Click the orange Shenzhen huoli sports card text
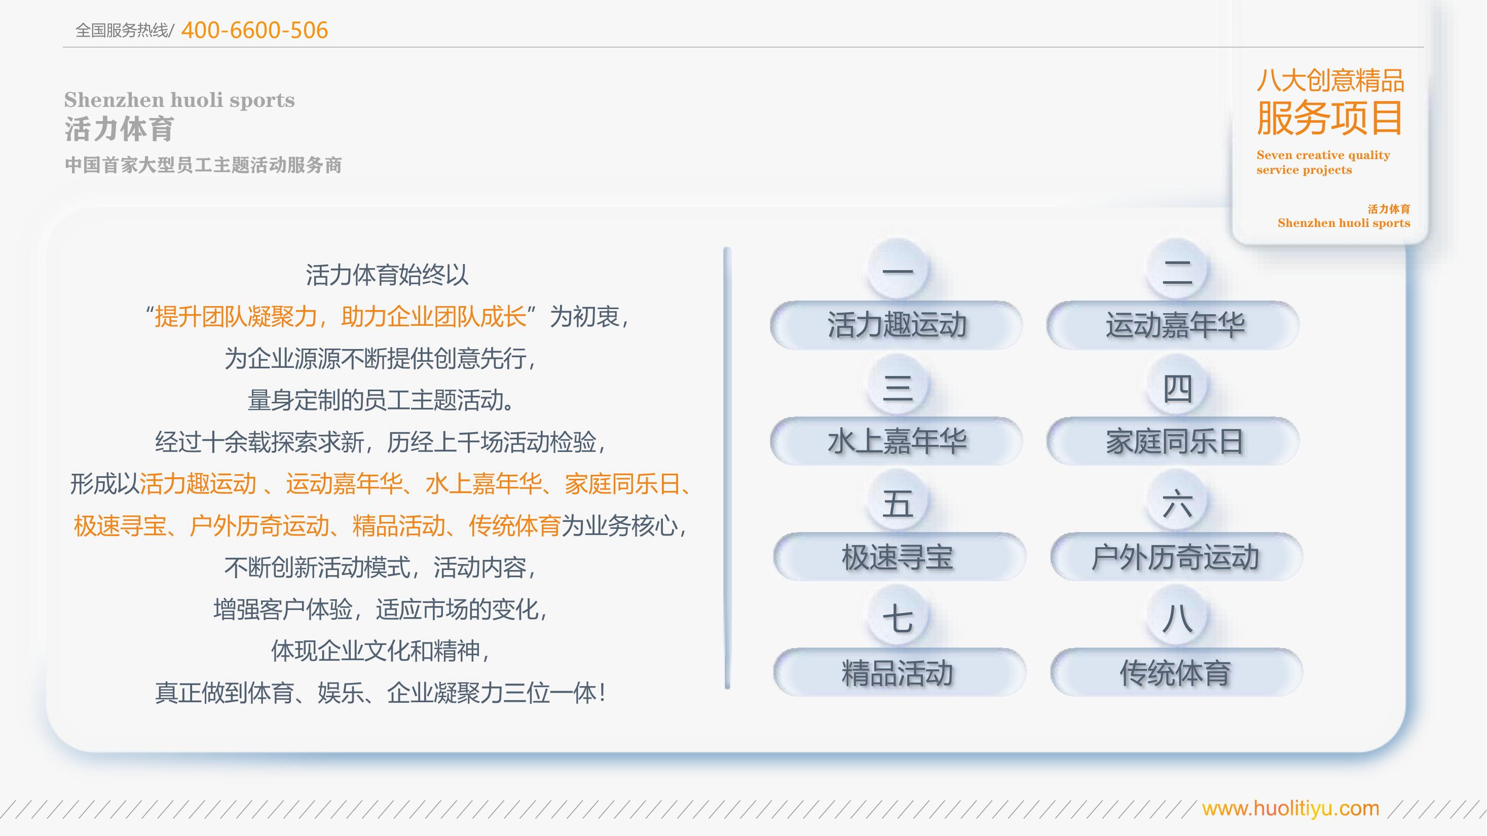The width and height of the screenshot is (1487, 836). pos(1344,223)
